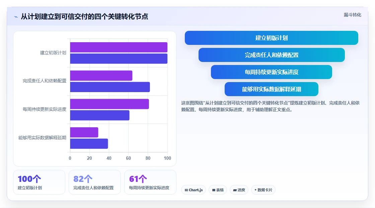
Task: Click the 建立初版计划 caption under 100个
Action: coord(30,188)
